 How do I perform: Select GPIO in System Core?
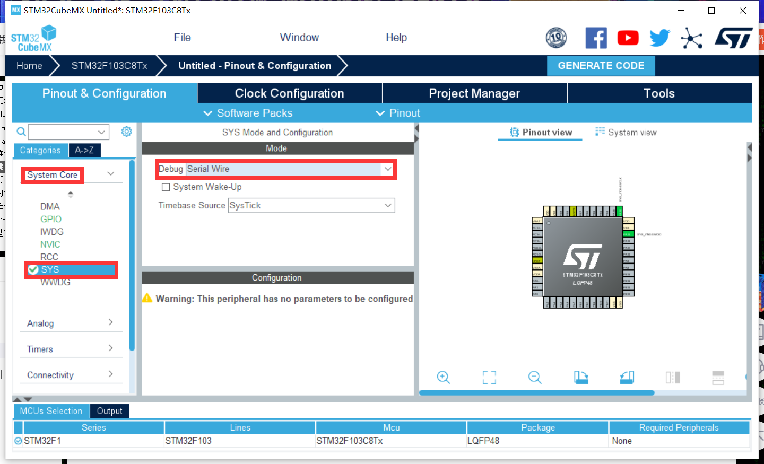[x=51, y=219]
